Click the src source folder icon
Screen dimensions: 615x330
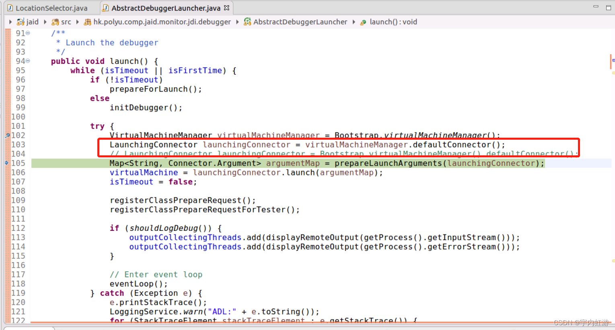click(x=55, y=22)
